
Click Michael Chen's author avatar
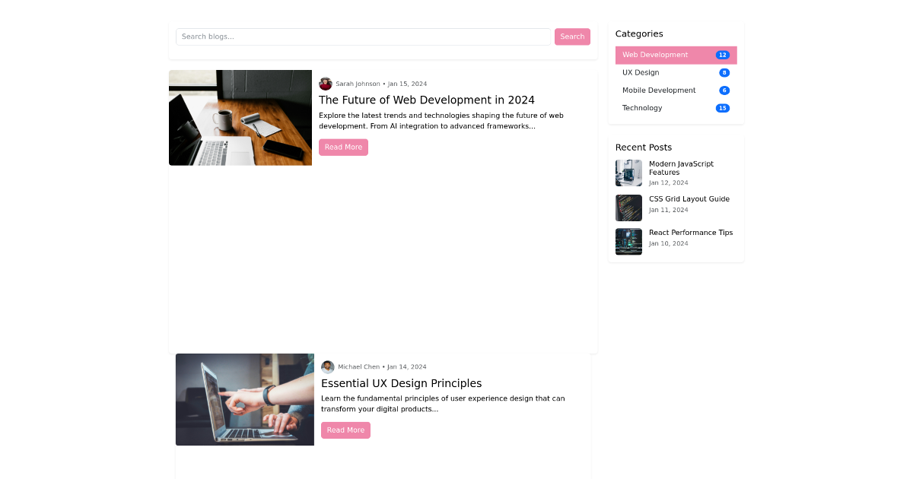(x=328, y=366)
